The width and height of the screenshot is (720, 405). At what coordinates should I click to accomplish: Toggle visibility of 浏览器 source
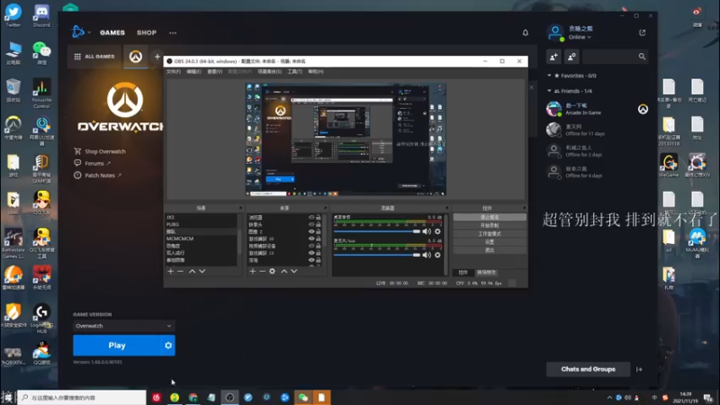311,217
